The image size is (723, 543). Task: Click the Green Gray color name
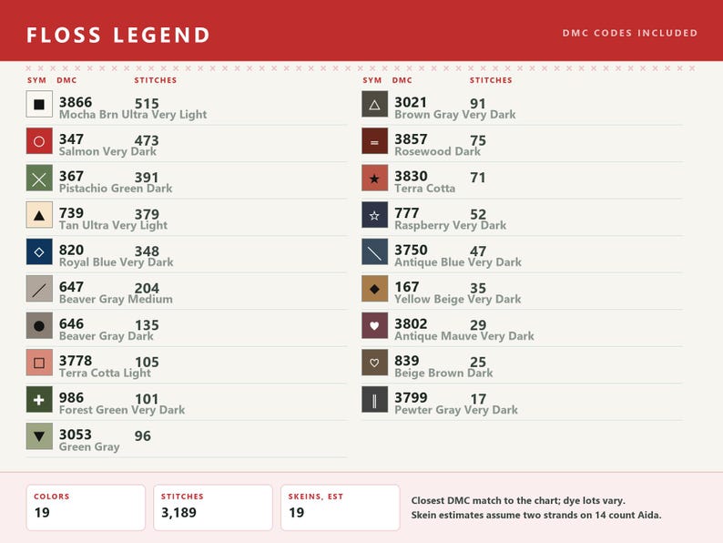pos(89,446)
